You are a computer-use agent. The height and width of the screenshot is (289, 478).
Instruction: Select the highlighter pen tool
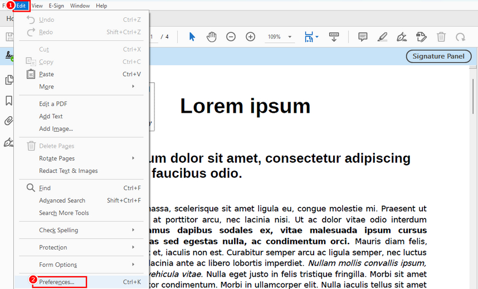(382, 37)
